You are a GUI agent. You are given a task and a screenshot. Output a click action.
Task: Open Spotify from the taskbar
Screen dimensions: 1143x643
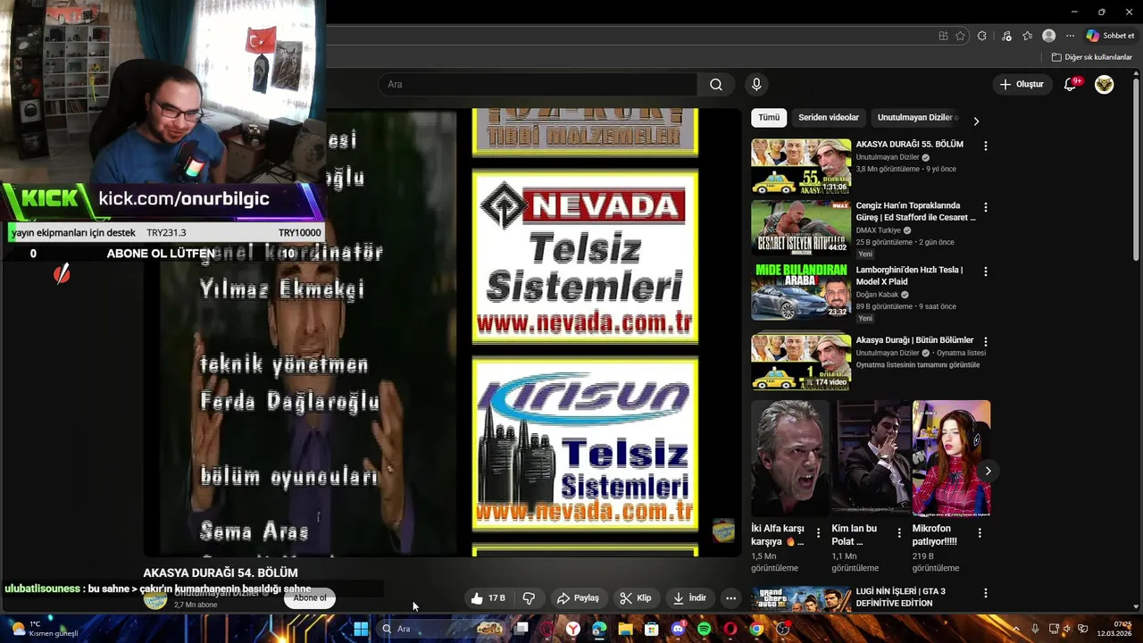point(704,629)
